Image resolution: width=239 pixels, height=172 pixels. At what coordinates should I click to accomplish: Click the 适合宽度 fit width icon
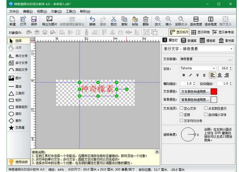tap(196, 19)
